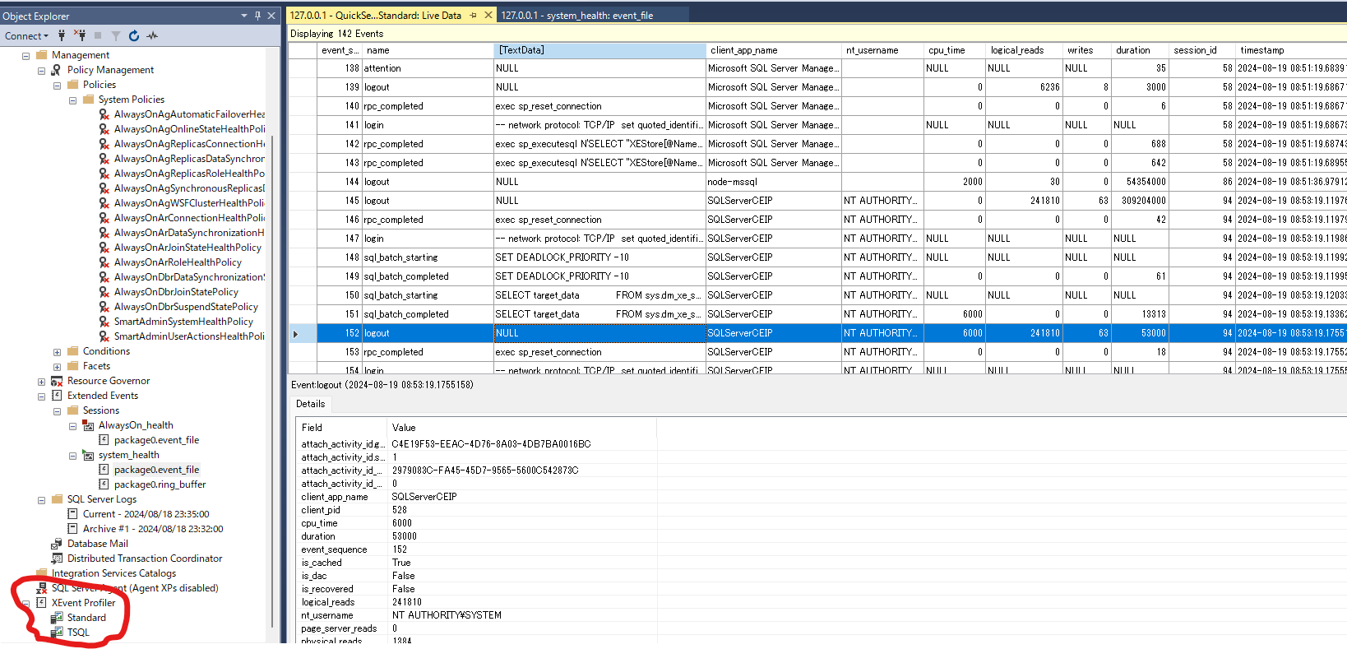The width and height of the screenshot is (1347, 649).
Task: Select AlwaysOnDbrSuspendStatePolicy in the tree
Action: (186, 307)
